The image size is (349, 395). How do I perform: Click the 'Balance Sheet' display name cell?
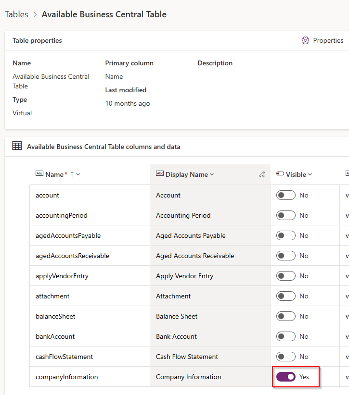click(210, 316)
